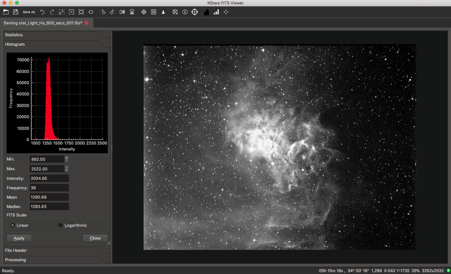Click the Max. value field

[47, 169]
